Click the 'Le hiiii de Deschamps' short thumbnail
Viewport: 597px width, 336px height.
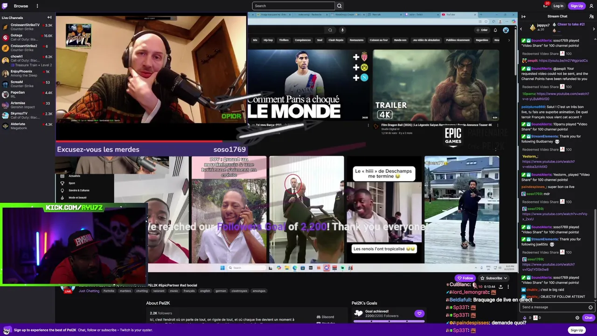click(x=384, y=210)
